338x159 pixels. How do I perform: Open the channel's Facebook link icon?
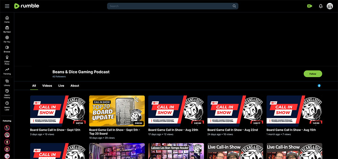point(319,86)
